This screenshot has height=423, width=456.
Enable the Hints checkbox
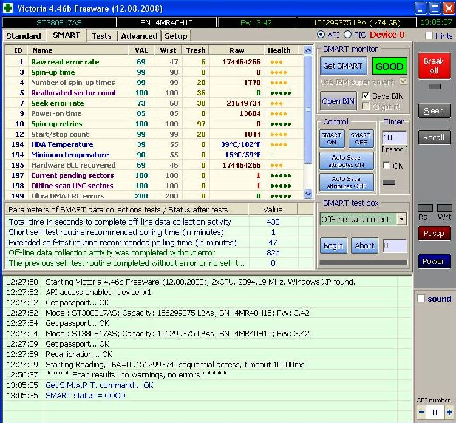click(x=429, y=36)
